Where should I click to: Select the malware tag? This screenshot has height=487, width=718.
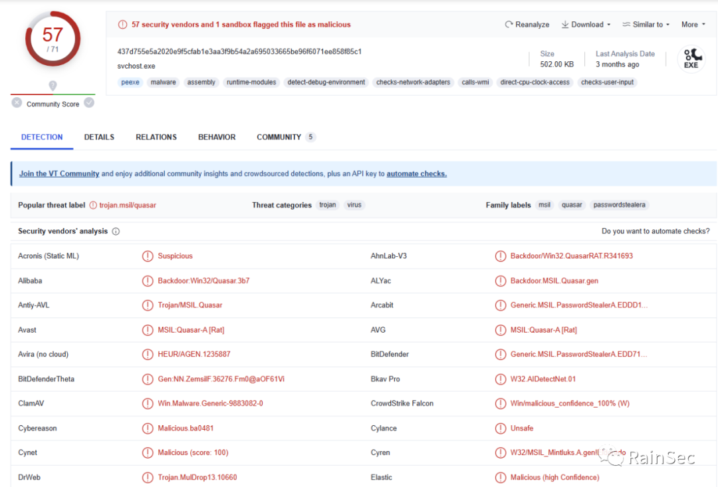[163, 82]
